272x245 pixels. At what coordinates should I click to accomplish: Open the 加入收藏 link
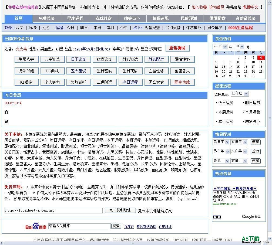pyautogui.click(x=199, y=7)
